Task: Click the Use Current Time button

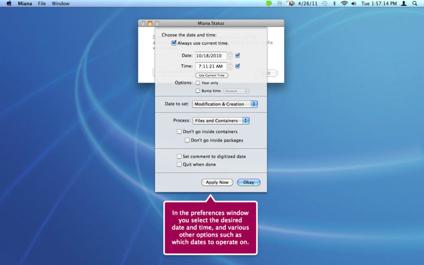Action: tap(211, 75)
